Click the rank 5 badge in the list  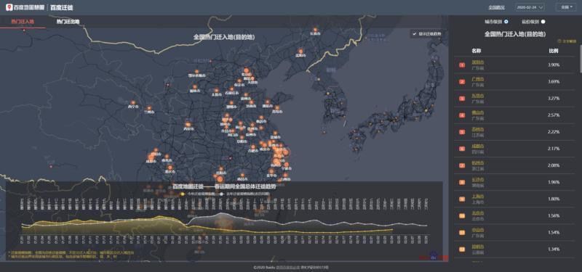[x=462, y=132]
